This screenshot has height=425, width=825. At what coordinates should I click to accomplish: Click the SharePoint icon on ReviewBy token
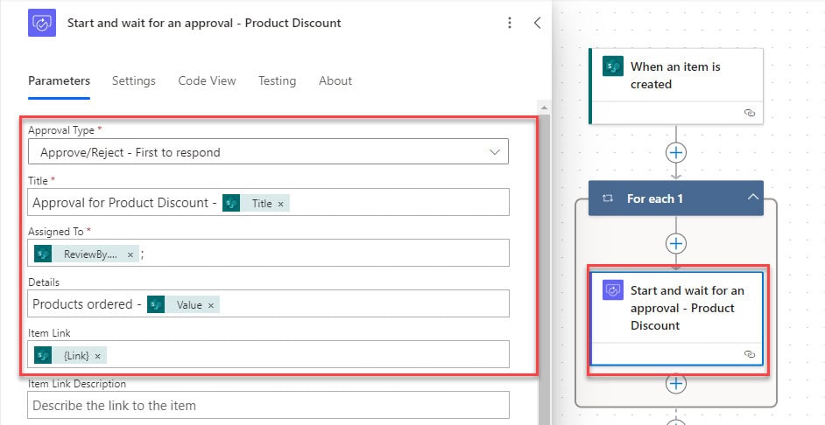point(43,254)
